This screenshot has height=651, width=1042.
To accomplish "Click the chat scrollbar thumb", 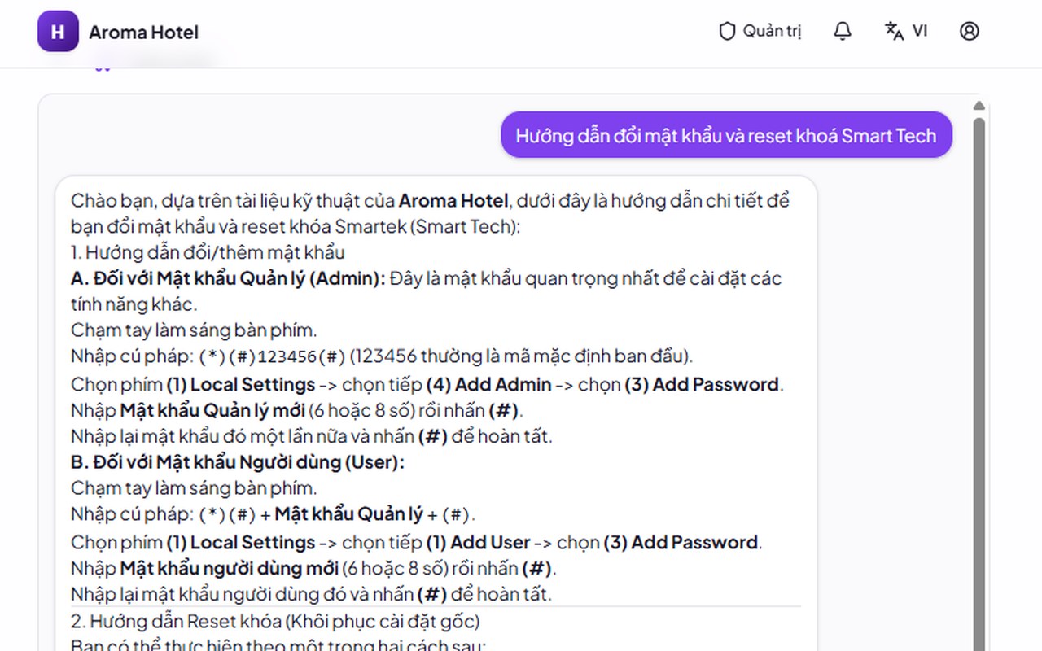I will coord(979,382).
